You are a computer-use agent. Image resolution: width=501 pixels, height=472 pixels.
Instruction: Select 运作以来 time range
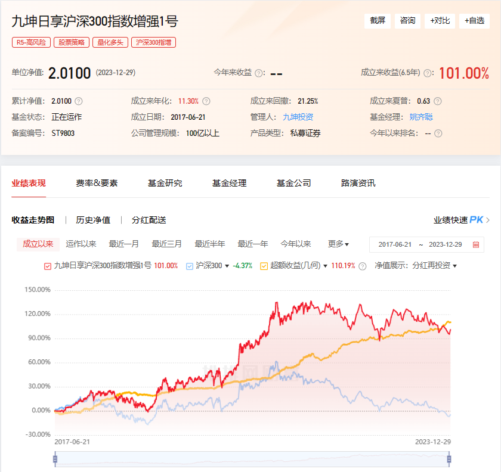pyautogui.click(x=81, y=244)
